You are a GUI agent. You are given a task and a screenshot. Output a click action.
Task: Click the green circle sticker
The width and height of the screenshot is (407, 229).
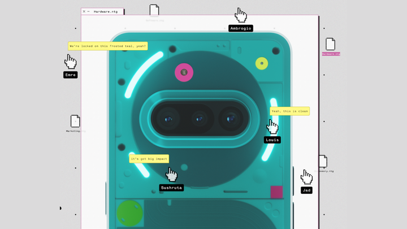tap(129, 213)
